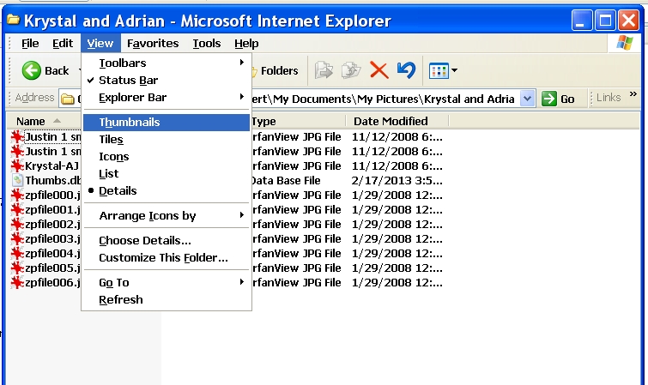This screenshot has height=385, width=648.
Task: Open the Favorites menu
Action: [153, 44]
